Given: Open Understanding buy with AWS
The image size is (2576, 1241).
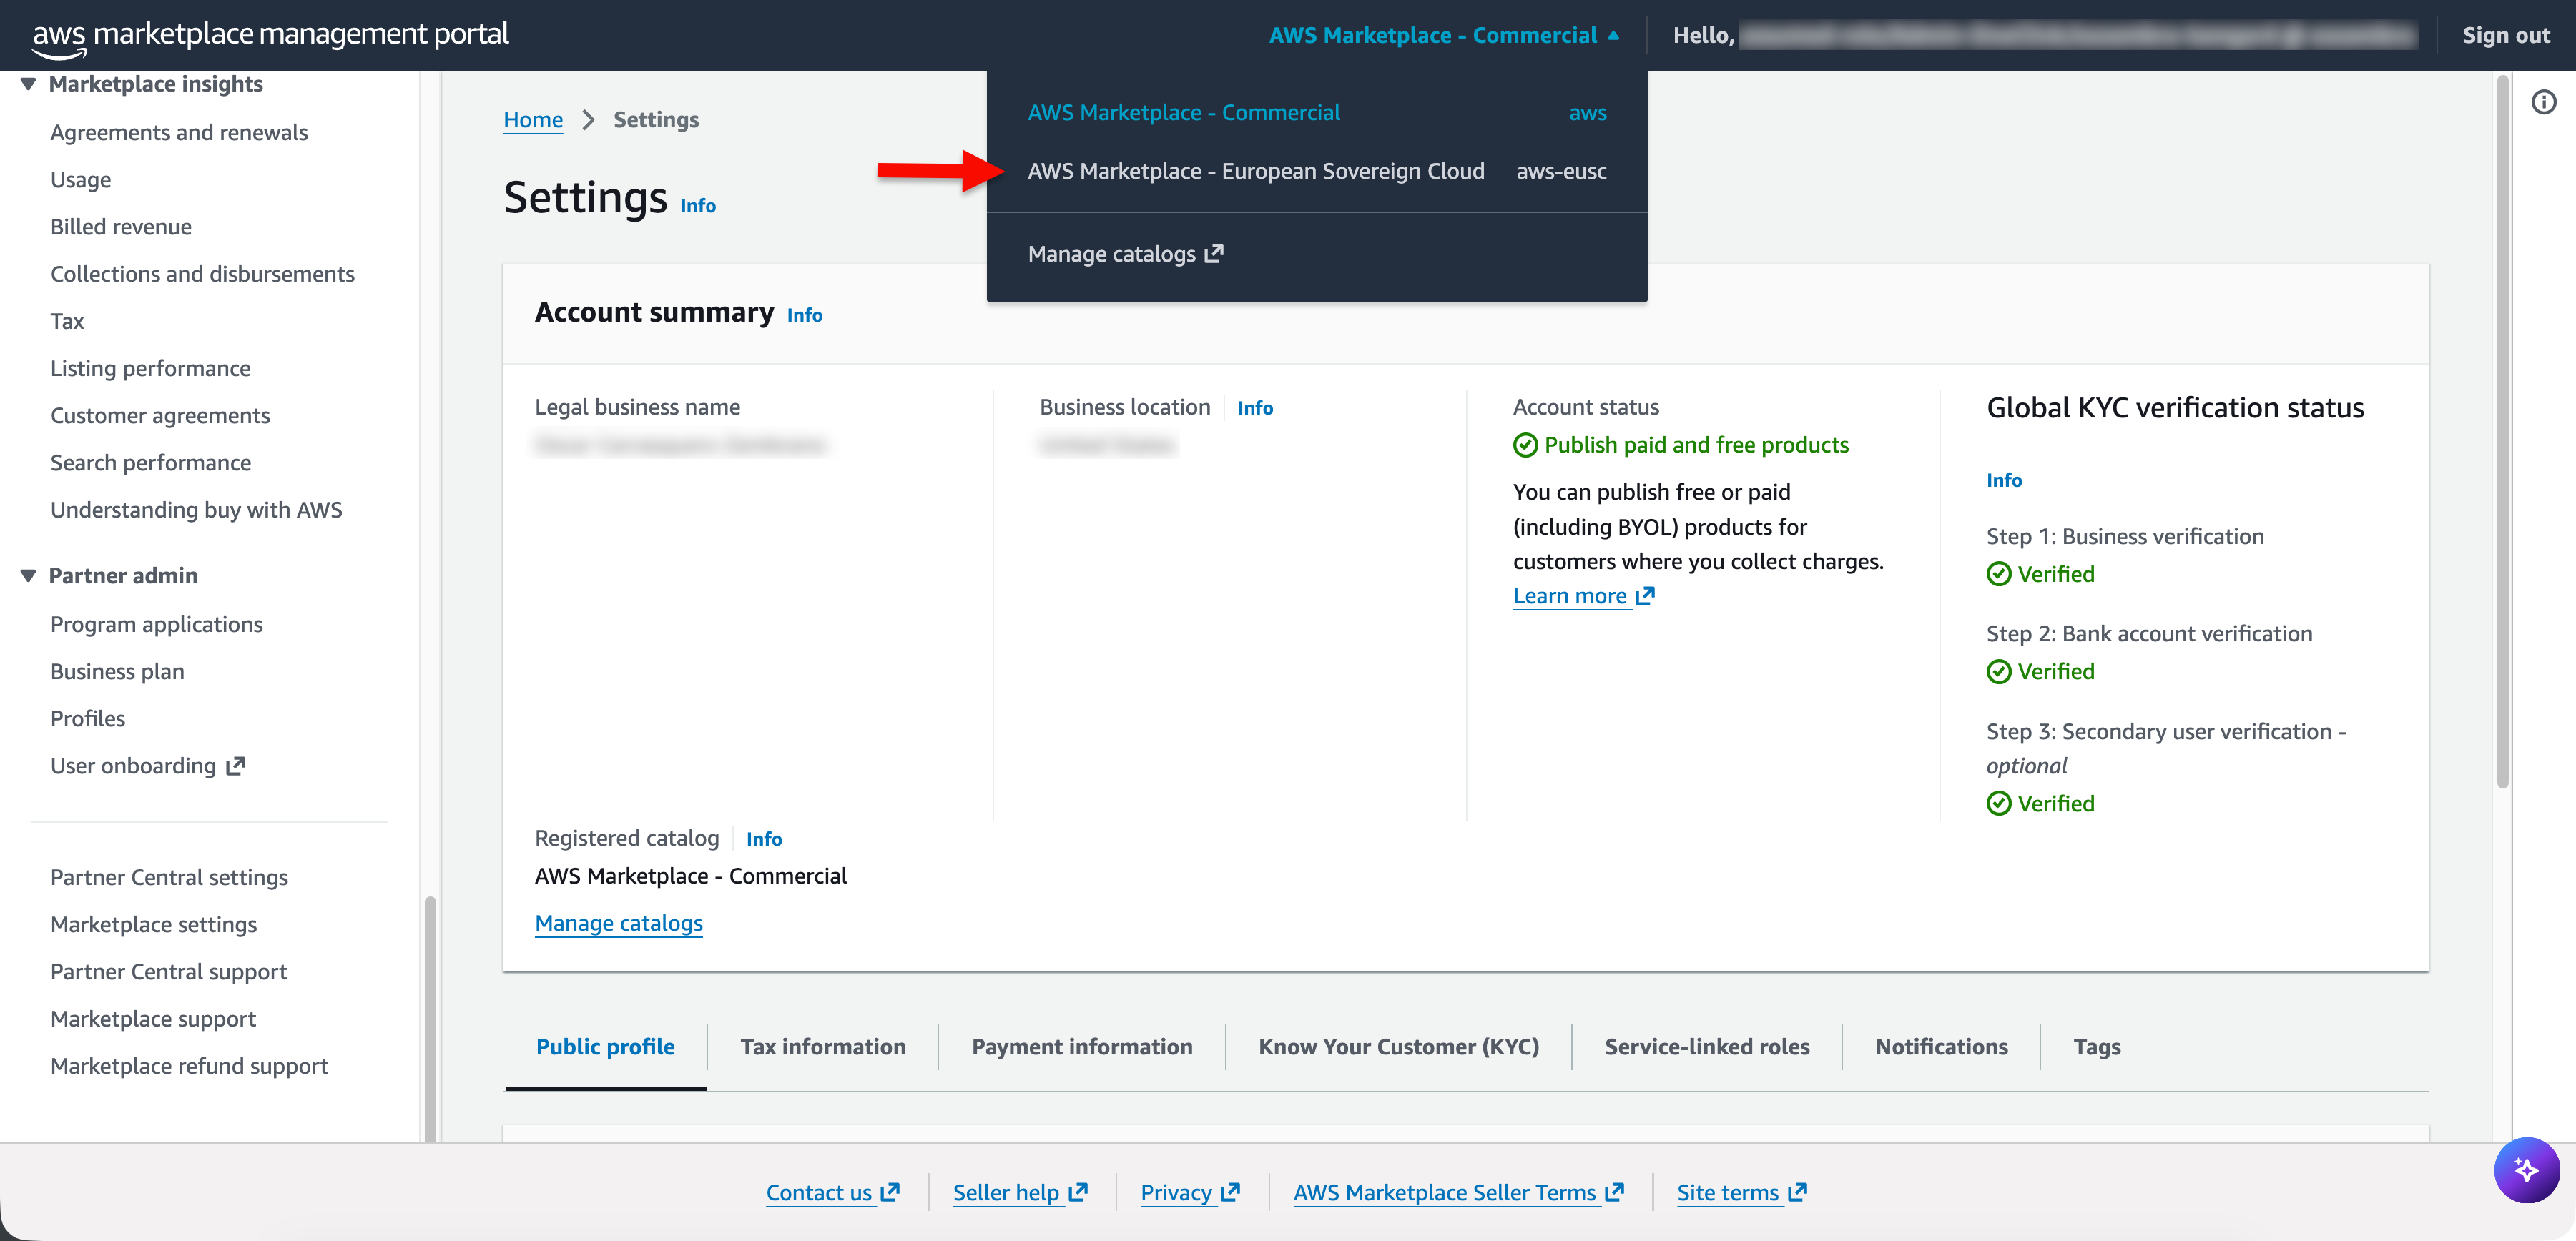Looking at the screenshot, I should 196,510.
